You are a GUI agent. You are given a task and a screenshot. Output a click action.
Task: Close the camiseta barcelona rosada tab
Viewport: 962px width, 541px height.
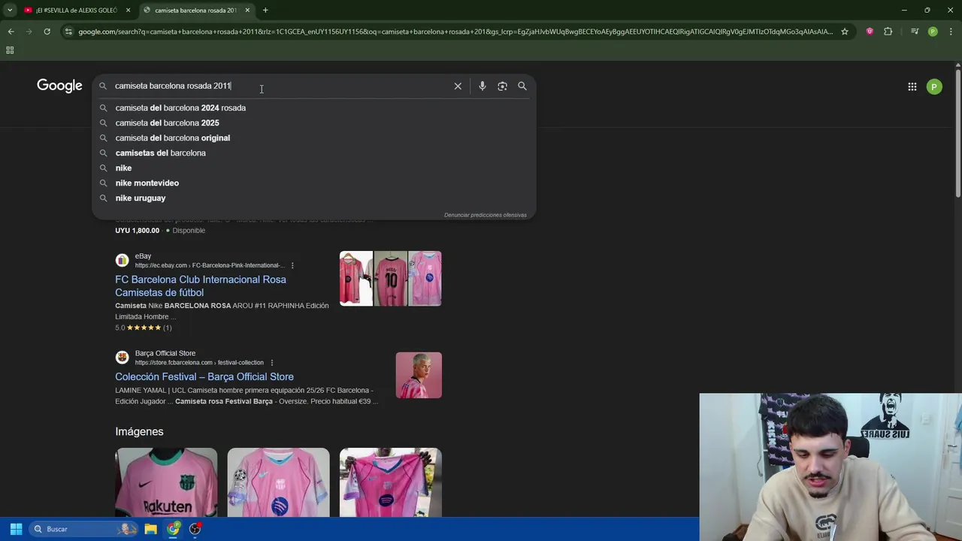tap(247, 10)
